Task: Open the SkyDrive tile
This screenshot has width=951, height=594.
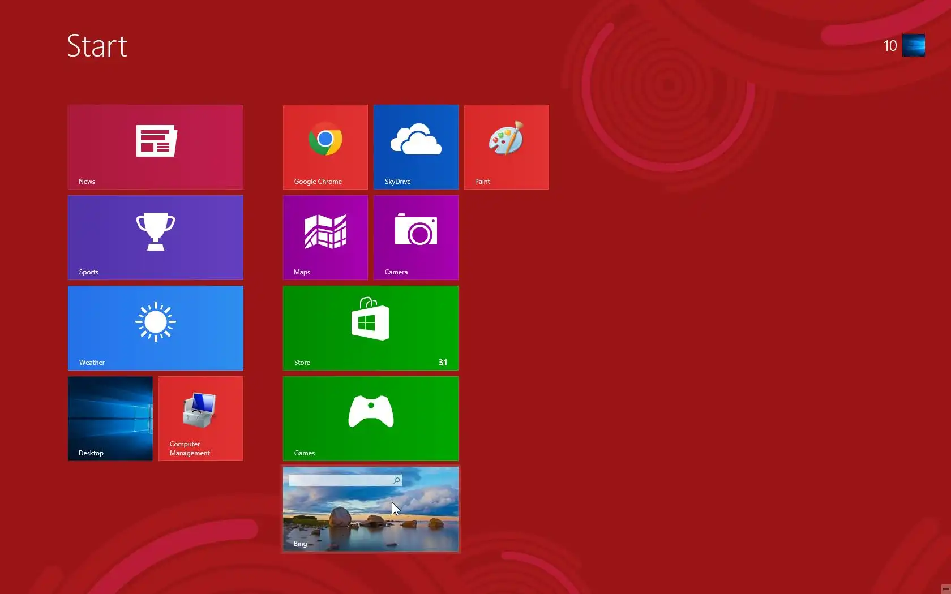Action: (x=416, y=147)
